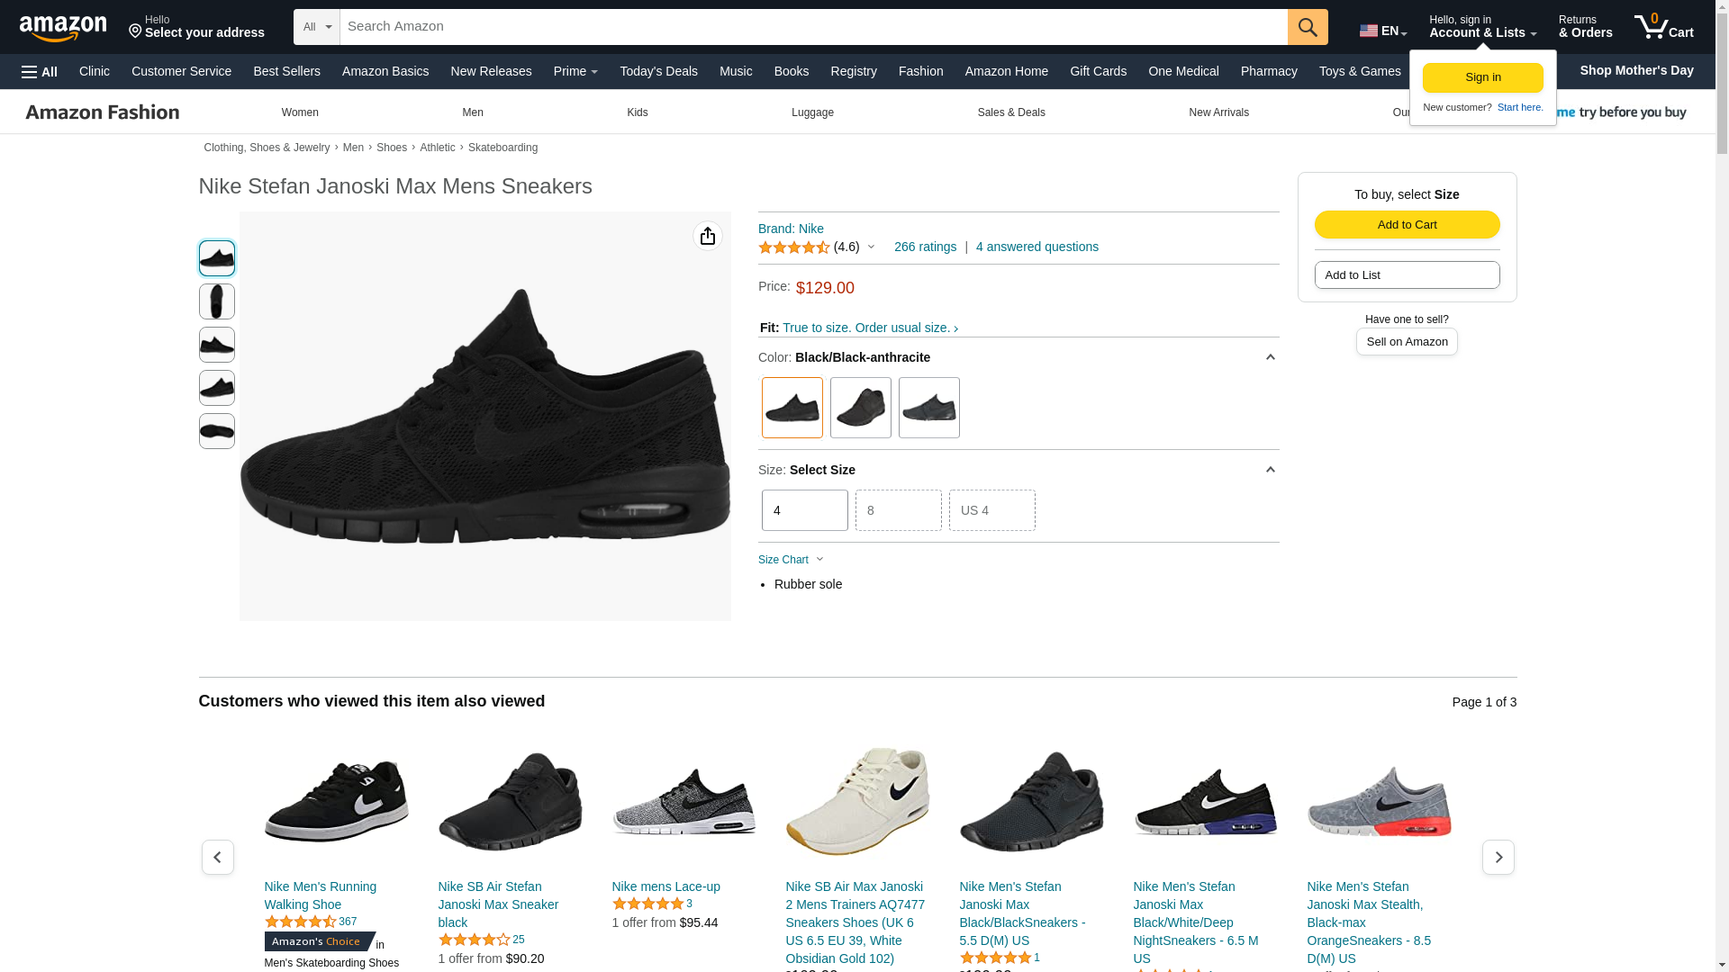The width and height of the screenshot is (1729, 972).
Task: Select size 4 option
Action: pos(804,510)
